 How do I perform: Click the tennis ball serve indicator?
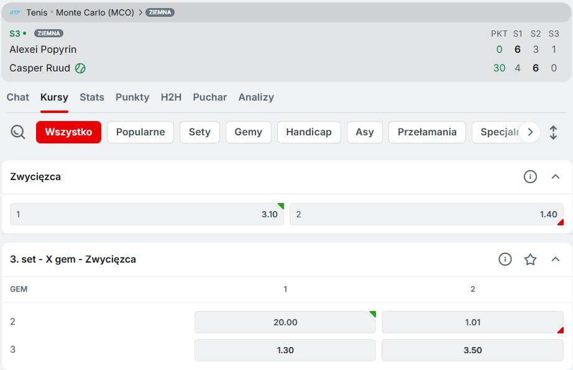pyautogui.click(x=80, y=68)
